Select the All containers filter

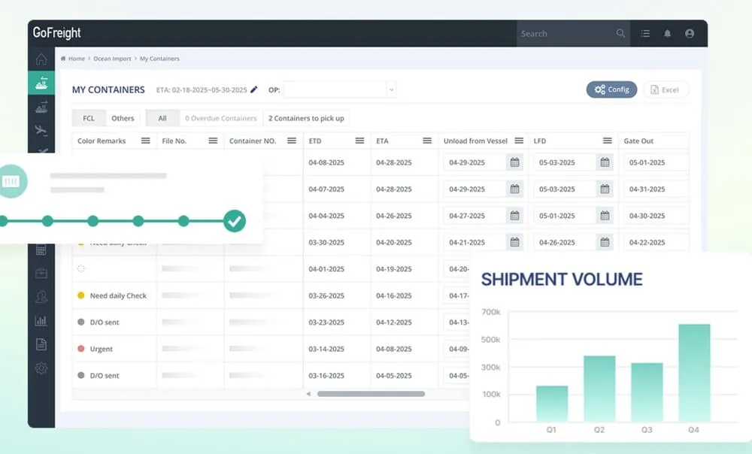click(x=162, y=118)
